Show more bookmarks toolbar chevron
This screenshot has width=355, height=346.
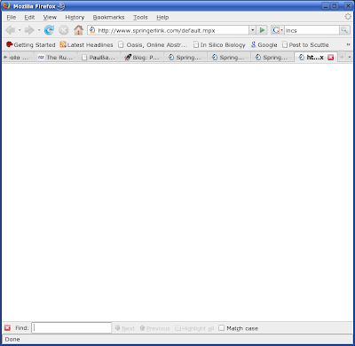point(348,44)
